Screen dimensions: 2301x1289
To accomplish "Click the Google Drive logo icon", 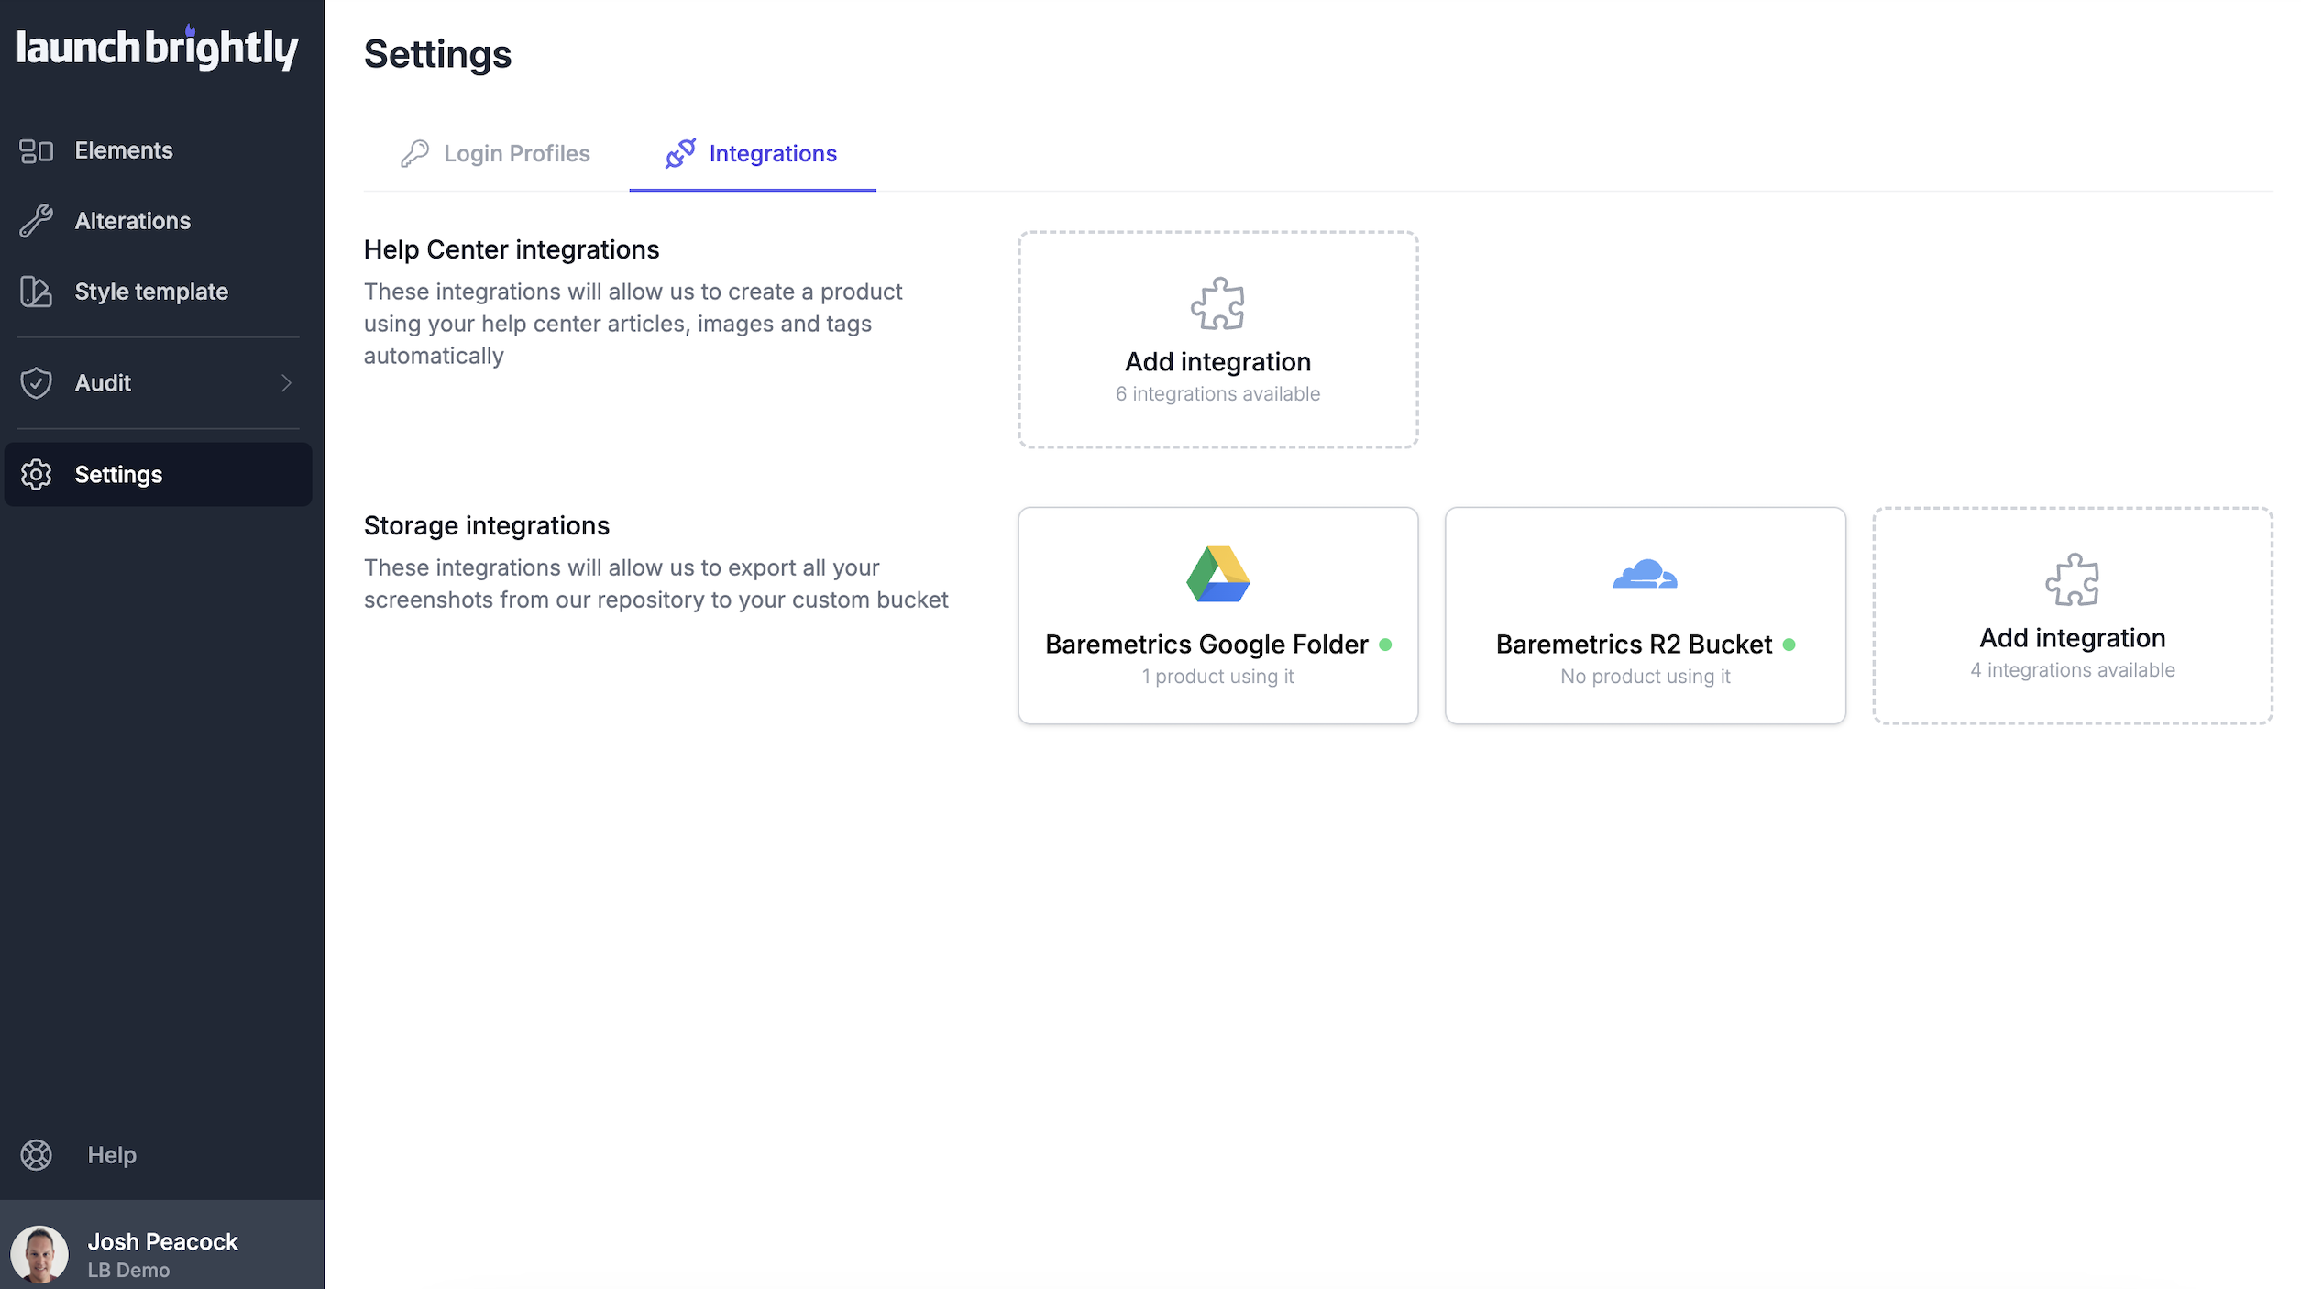I will pyautogui.click(x=1217, y=575).
